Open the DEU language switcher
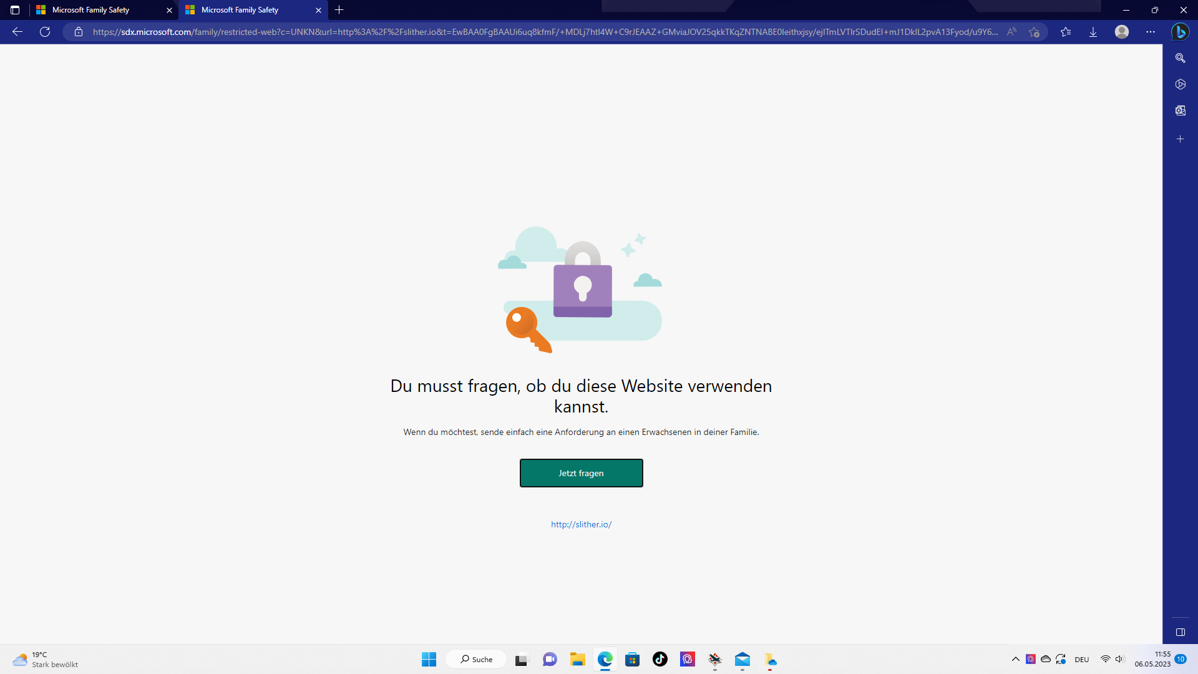Screen dimensions: 1198x674 [x=1082, y=659]
